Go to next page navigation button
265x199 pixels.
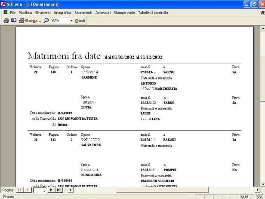pyautogui.click(x=51, y=190)
